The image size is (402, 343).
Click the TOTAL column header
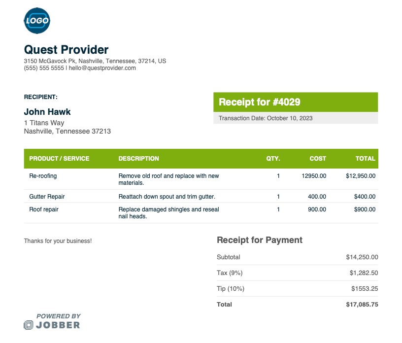366,159
